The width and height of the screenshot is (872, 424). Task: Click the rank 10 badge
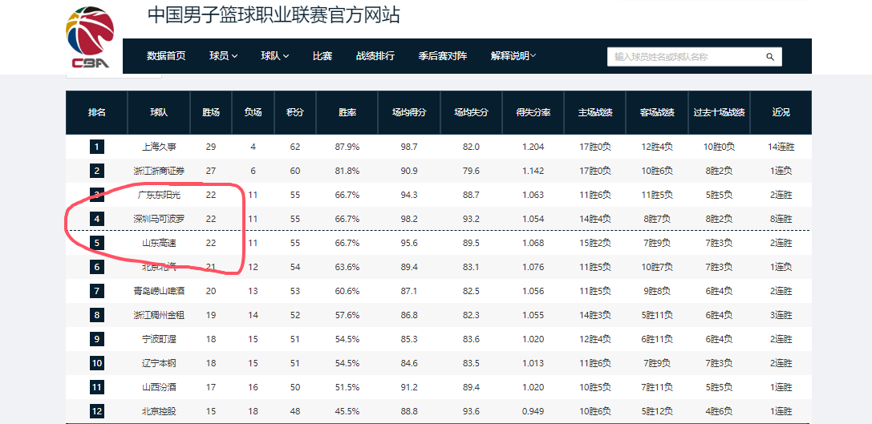coord(97,363)
